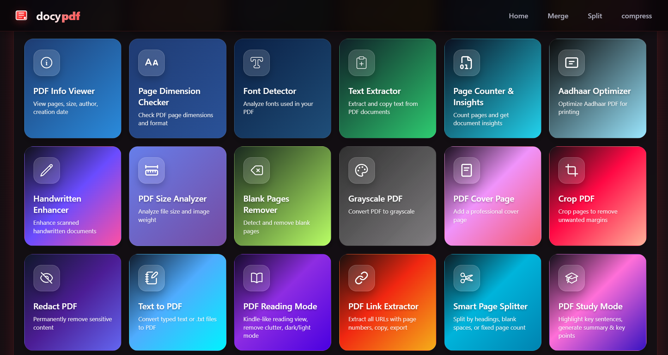This screenshot has width=668, height=355.
Task: Open the Aadhaar Optimizer card
Action: 597,88
